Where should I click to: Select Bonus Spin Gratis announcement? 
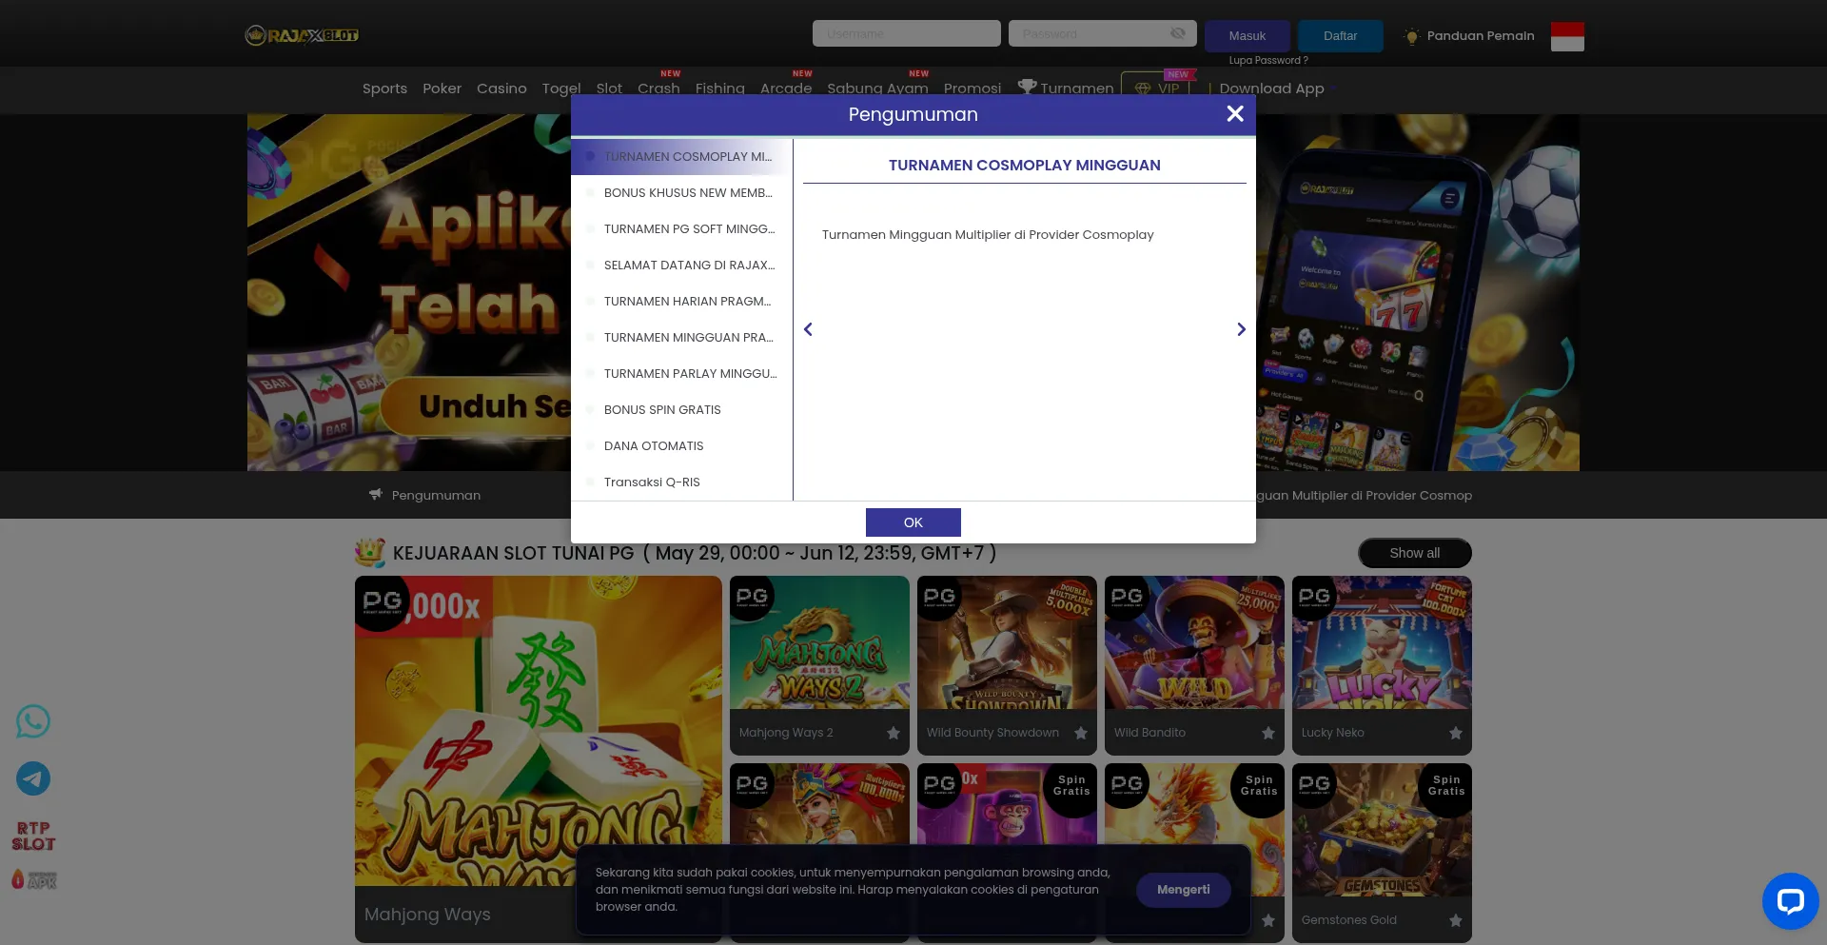click(681, 410)
